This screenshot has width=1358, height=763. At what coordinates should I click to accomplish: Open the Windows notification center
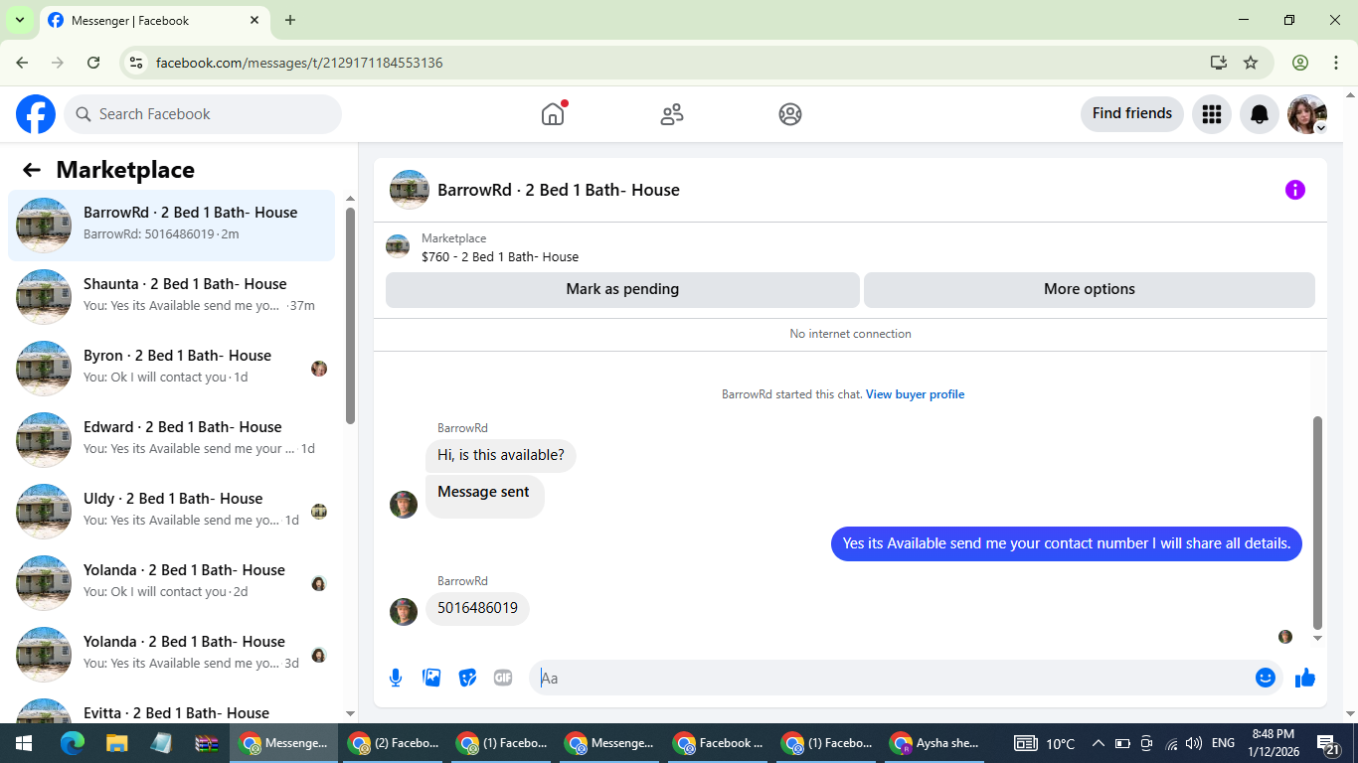pos(1328,743)
